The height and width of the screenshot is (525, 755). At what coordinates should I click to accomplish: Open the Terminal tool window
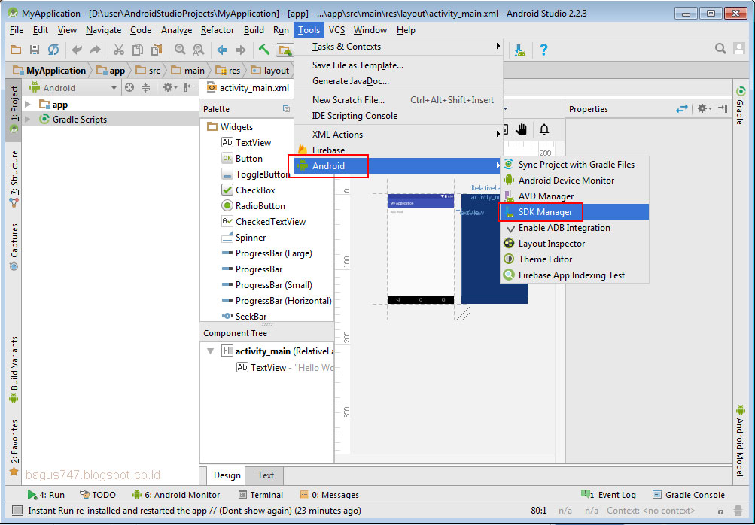tap(260, 495)
